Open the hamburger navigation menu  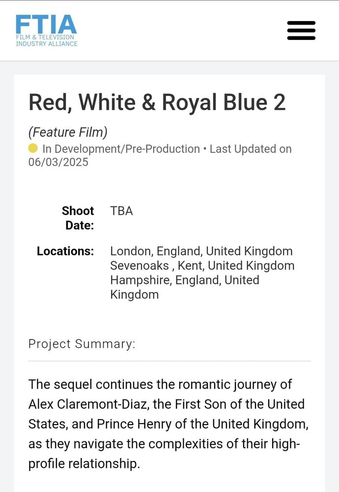click(301, 31)
